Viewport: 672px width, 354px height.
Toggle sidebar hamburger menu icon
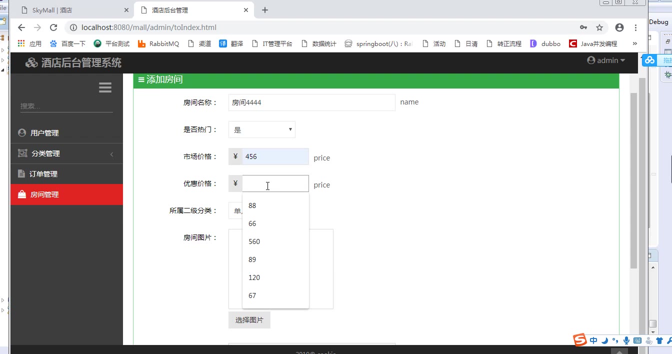(x=105, y=88)
